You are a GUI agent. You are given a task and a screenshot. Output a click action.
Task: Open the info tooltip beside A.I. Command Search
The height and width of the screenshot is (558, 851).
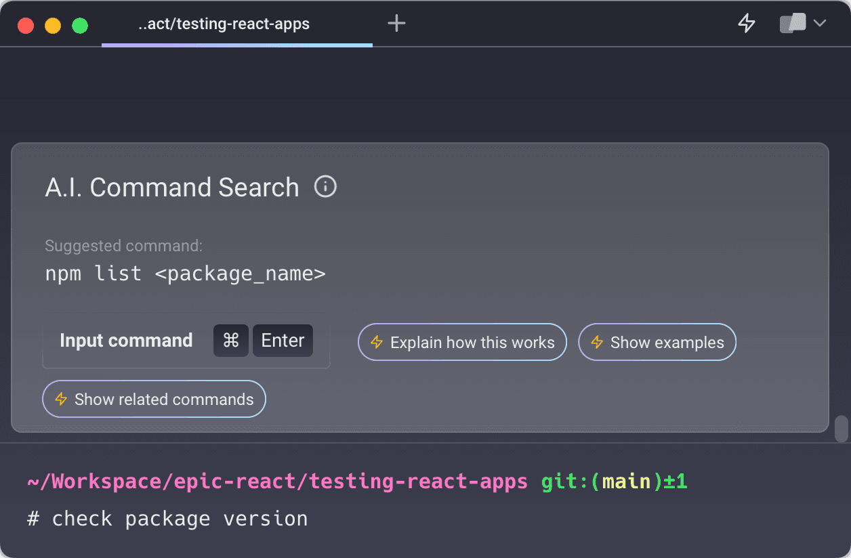click(325, 188)
